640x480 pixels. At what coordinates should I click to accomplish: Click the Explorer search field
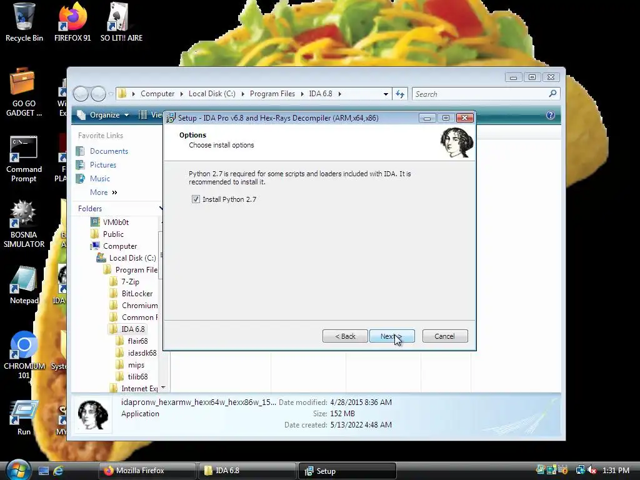point(479,94)
